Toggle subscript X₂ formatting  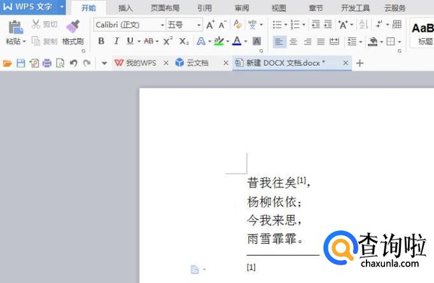(x=184, y=41)
